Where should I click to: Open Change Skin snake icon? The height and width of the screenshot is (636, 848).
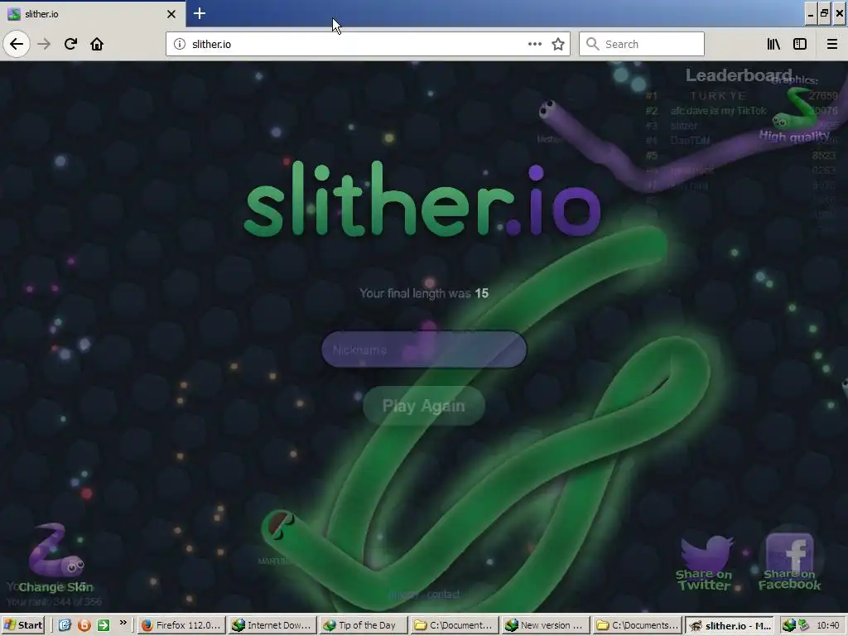[55, 551]
